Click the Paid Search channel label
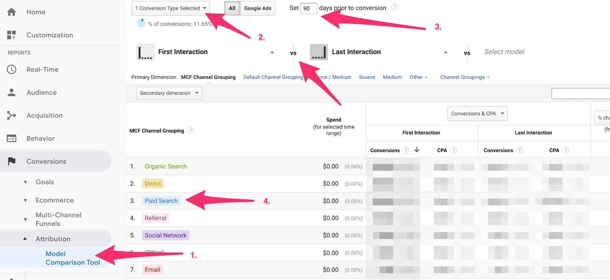Viewport: 610px width, 280px height. [161, 201]
